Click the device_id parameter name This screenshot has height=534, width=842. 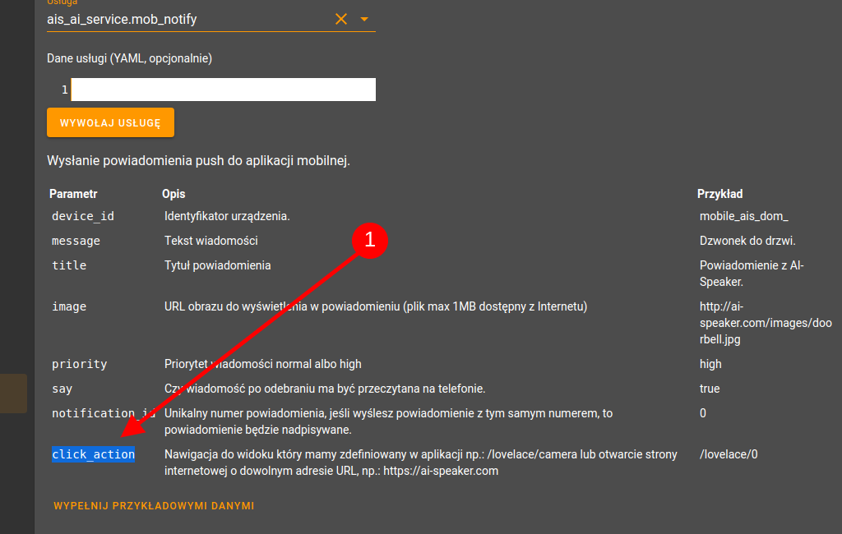(x=83, y=216)
